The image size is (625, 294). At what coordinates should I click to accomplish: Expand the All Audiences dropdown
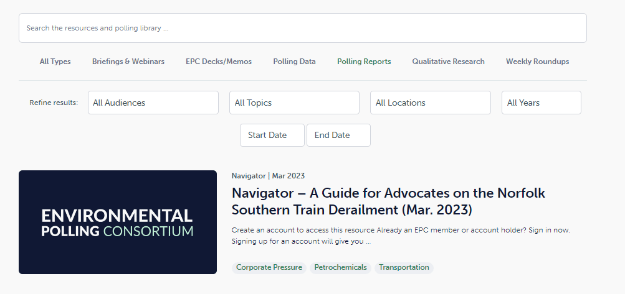click(x=153, y=103)
